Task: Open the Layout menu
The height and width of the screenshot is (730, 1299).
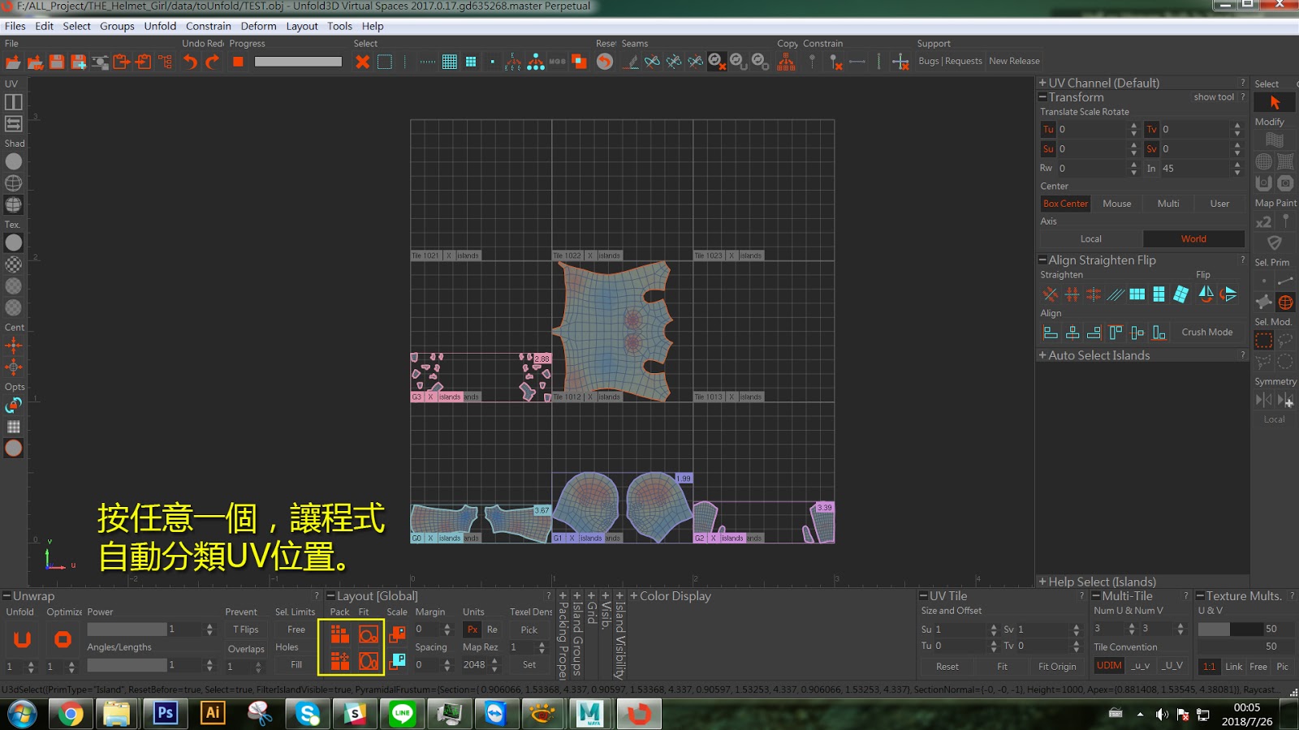Action: point(302,26)
